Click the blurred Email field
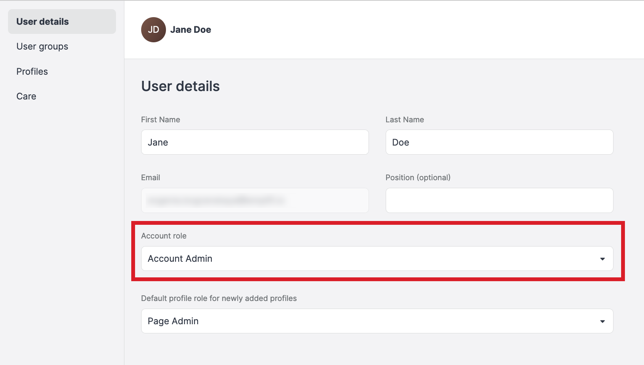Viewport: 644px width, 365px height. coord(255,200)
